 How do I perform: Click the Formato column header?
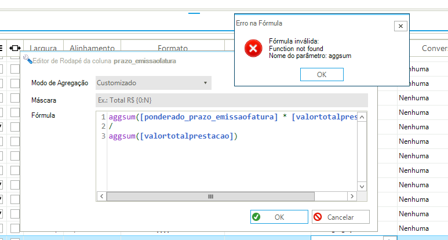pos(173,48)
